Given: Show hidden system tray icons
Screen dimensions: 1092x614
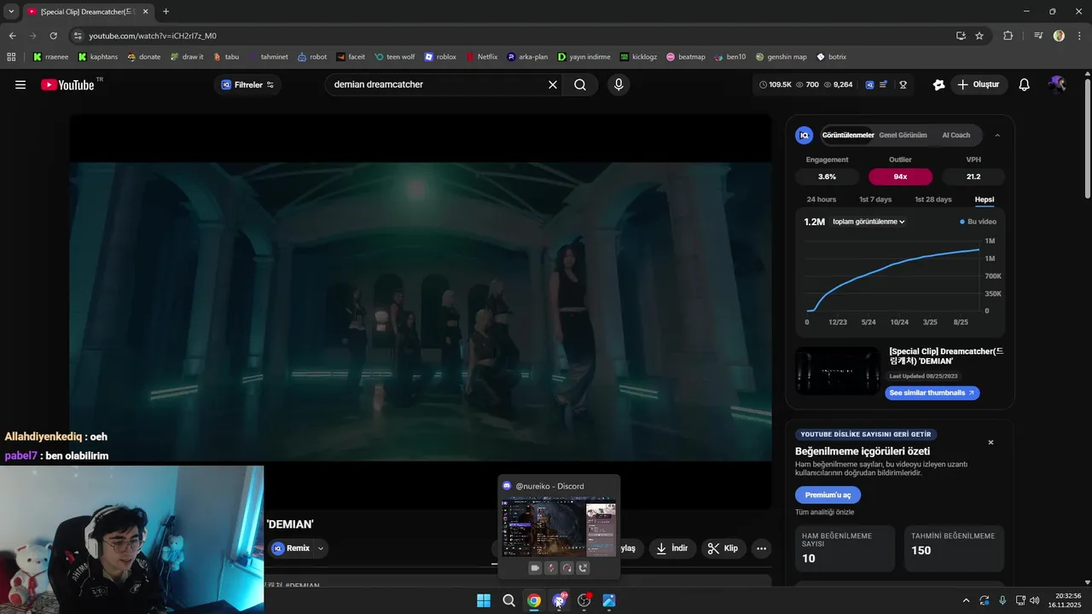Looking at the screenshot, I should click(x=966, y=600).
